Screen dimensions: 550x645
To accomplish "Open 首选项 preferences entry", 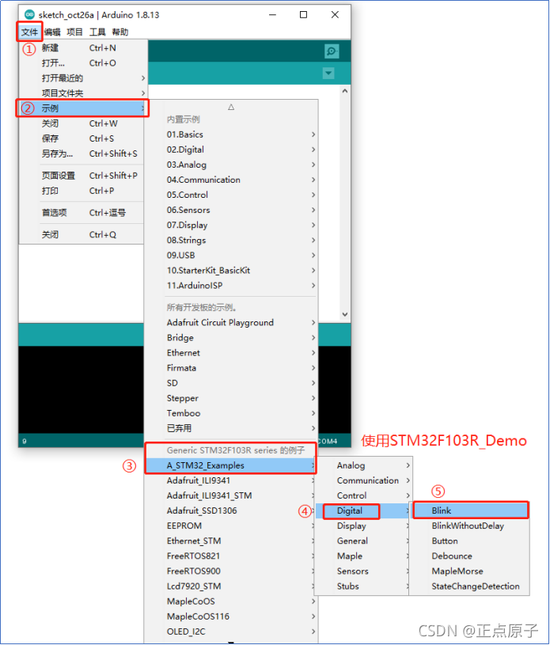I will [x=83, y=213].
